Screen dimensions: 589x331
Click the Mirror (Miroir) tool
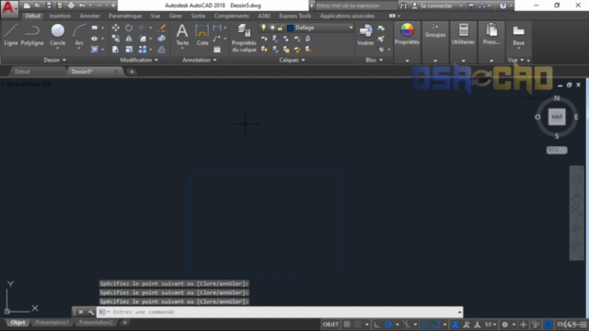[129, 39]
